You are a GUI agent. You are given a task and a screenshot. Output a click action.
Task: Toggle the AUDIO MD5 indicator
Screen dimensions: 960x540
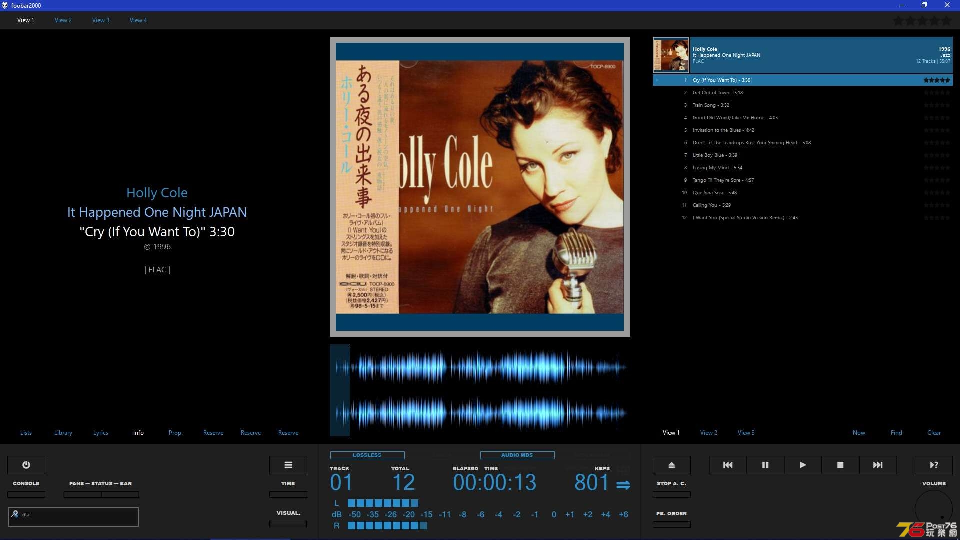[517, 455]
